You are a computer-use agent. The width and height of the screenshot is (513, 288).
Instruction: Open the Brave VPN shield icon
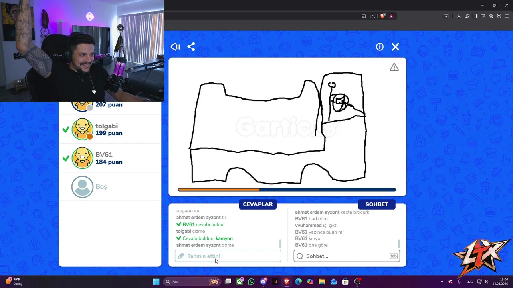(499, 16)
